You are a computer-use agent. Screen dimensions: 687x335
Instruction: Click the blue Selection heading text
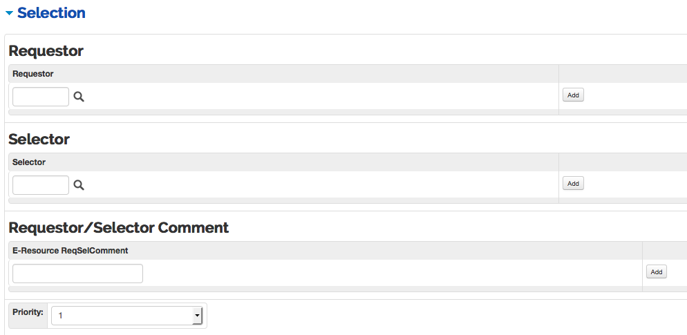click(51, 13)
